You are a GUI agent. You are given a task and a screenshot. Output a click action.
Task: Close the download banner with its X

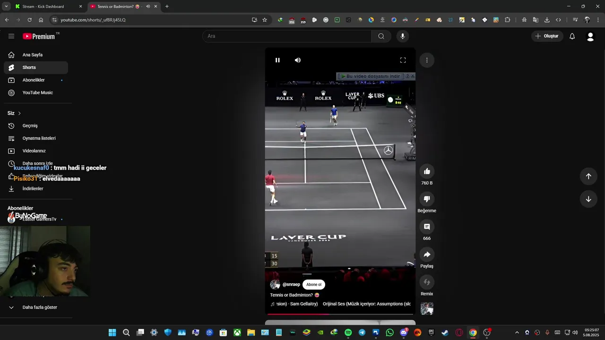click(413, 76)
